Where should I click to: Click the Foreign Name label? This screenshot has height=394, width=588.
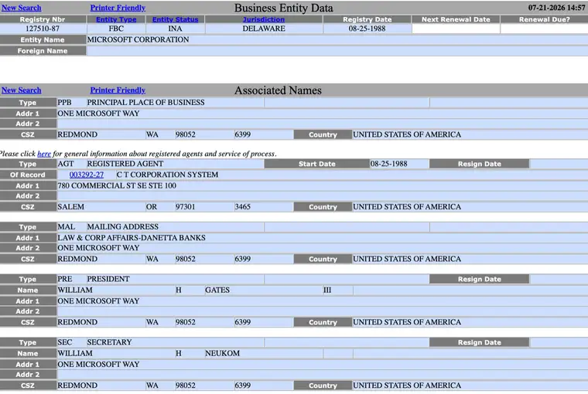pyautogui.click(x=43, y=51)
